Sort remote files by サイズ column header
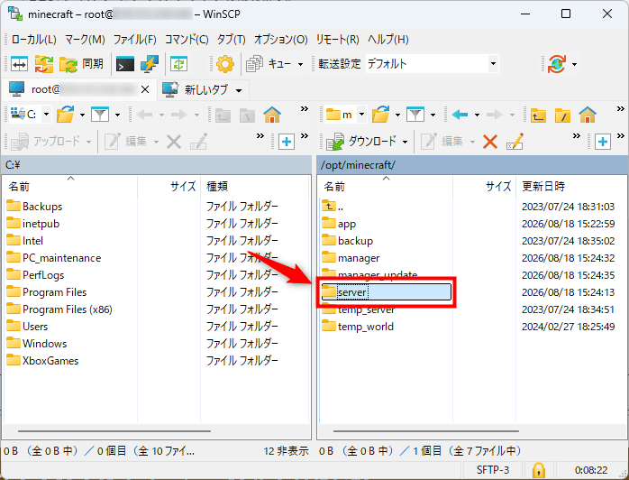629x480 pixels. pos(485,187)
